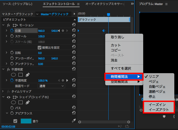Screen dimensions: 178x130
Task: Toggle 不透明度 animation stopwatch
Action: [12, 80]
